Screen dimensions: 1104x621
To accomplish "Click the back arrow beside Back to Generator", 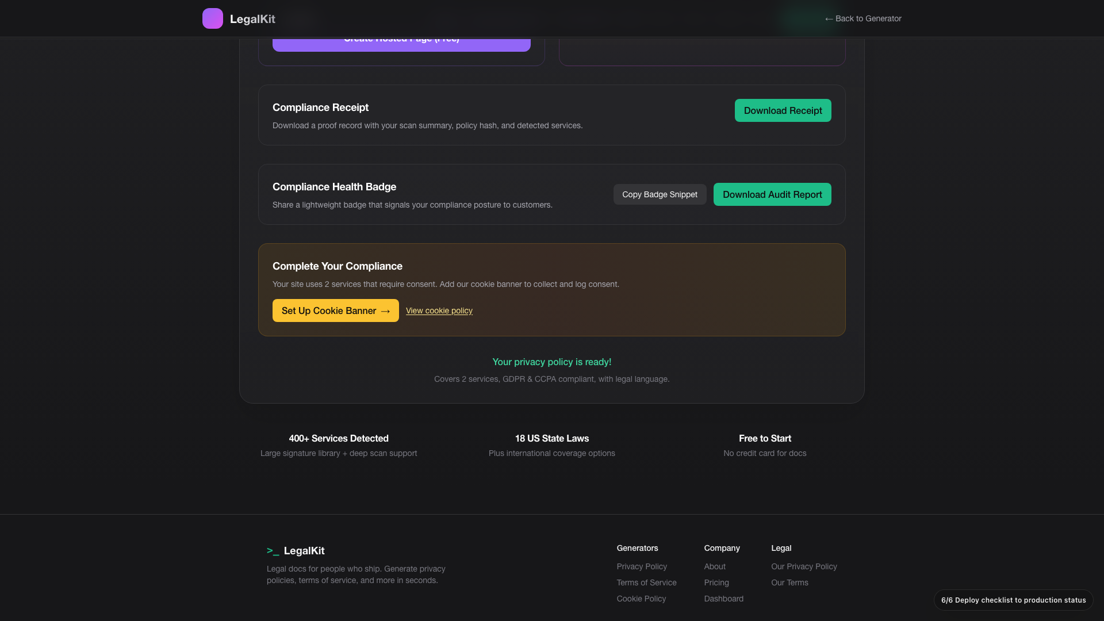I will pos(829,18).
